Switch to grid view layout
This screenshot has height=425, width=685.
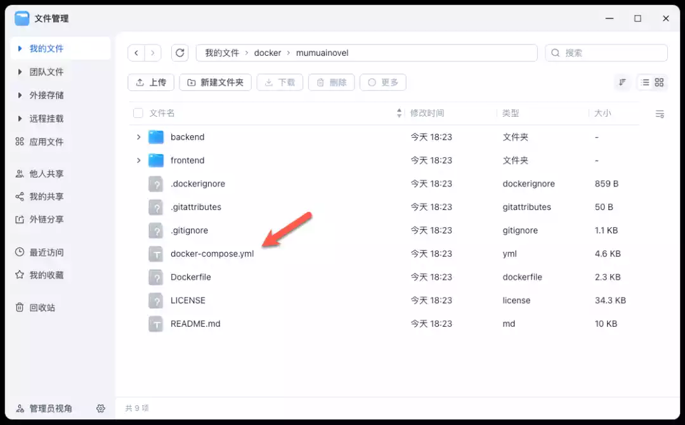660,82
